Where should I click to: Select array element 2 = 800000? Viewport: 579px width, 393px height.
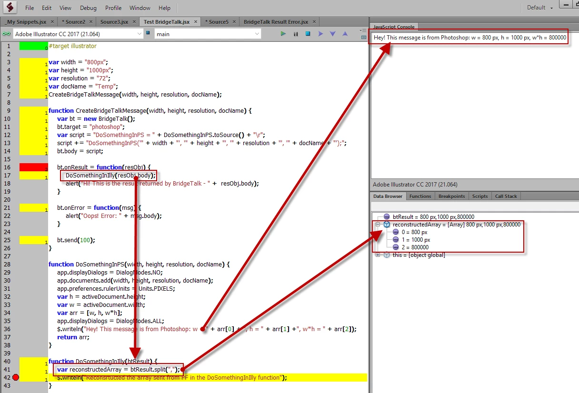pyautogui.click(x=415, y=247)
